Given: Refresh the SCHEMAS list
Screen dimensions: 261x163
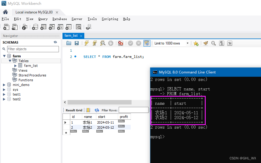Looking at the screenshot, I should click(x=55, y=42).
